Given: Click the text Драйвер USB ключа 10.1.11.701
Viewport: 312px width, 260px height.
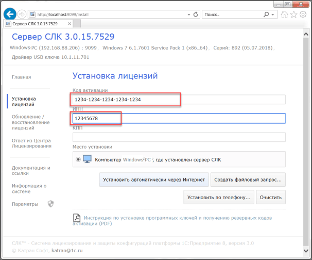Looking at the screenshot, I should (x=50, y=57).
